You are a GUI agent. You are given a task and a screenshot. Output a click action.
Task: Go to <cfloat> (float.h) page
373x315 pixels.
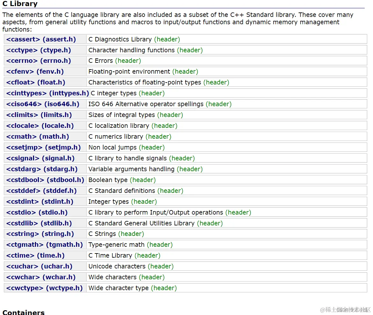click(x=36, y=82)
